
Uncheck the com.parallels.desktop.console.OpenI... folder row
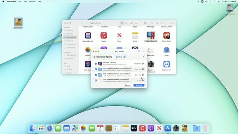(x=96, y=69)
